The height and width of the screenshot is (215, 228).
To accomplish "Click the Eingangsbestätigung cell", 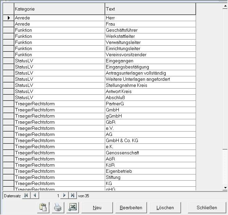I will 150,67.
